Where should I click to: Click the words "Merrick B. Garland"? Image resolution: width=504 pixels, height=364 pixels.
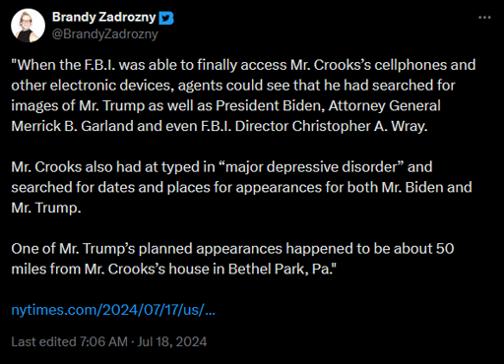click(72, 126)
